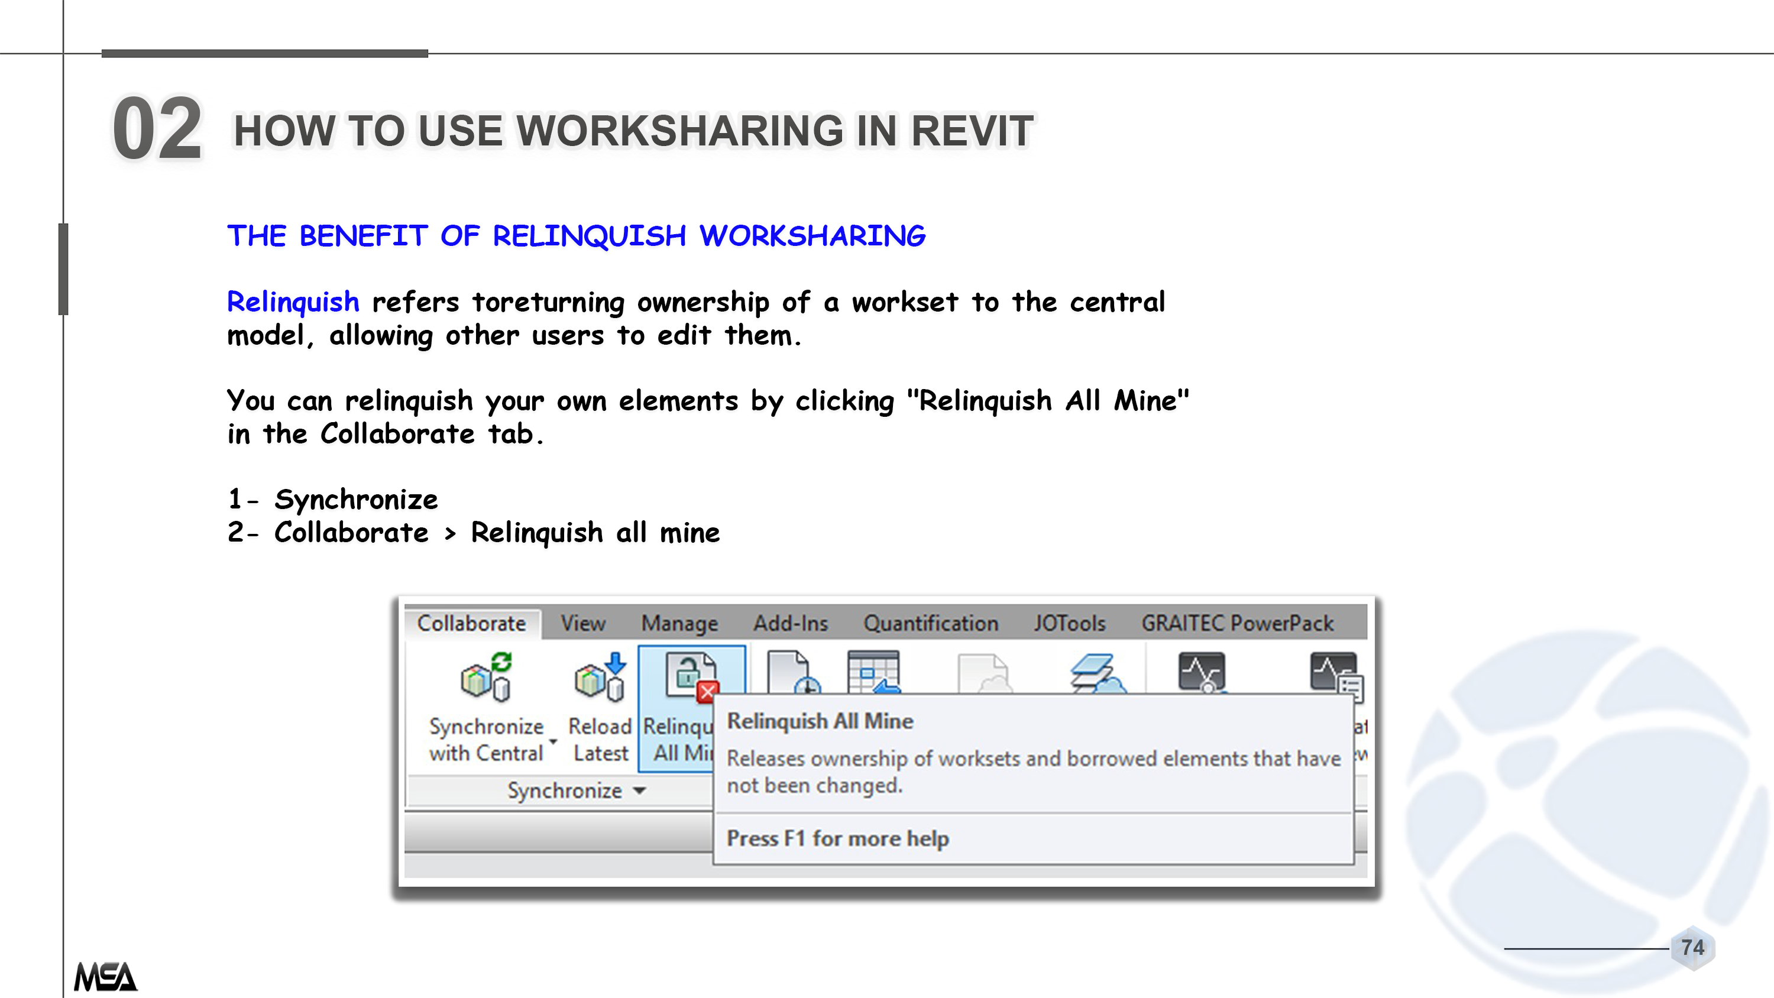
Task: Click the Reload Latest icon
Action: (x=600, y=678)
